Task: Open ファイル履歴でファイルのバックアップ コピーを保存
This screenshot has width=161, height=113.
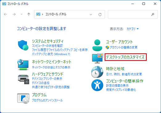Action: pos(60,50)
